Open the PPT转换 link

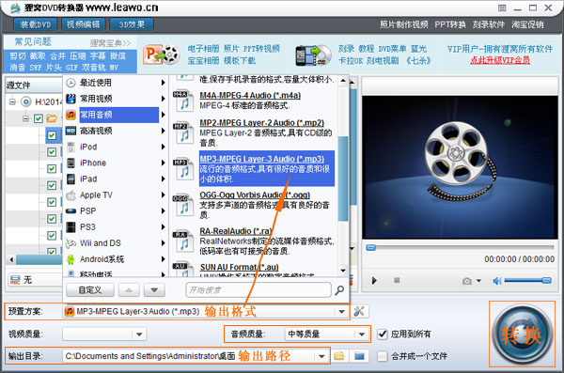[x=450, y=24]
